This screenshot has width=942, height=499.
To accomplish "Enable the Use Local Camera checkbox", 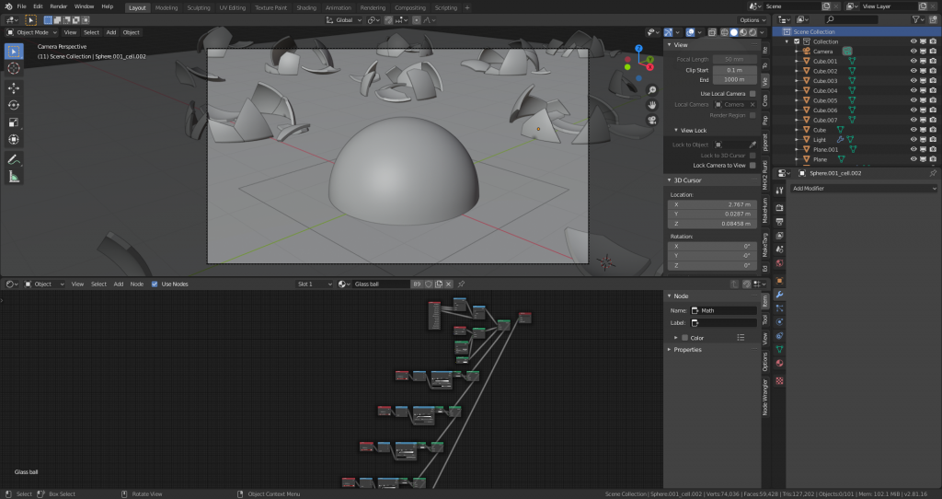I will pyautogui.click(x=752, y=94).
